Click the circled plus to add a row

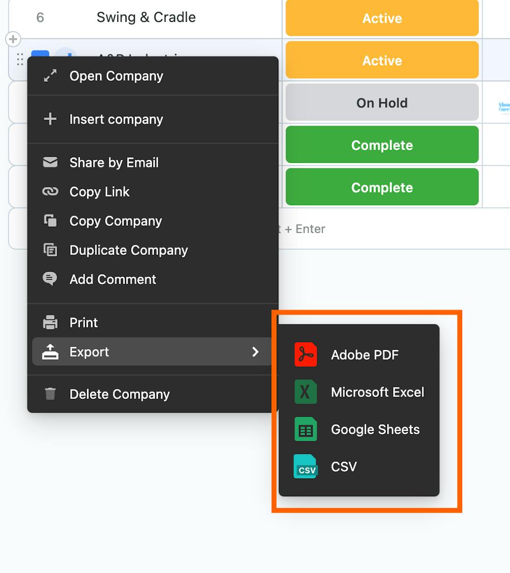coord(13,39)
